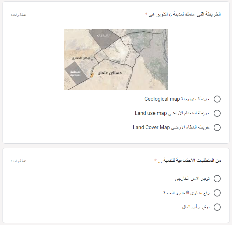232x225 pixels.
Task: Click the orange marker on the map
Action: click(x=92, y=75)
